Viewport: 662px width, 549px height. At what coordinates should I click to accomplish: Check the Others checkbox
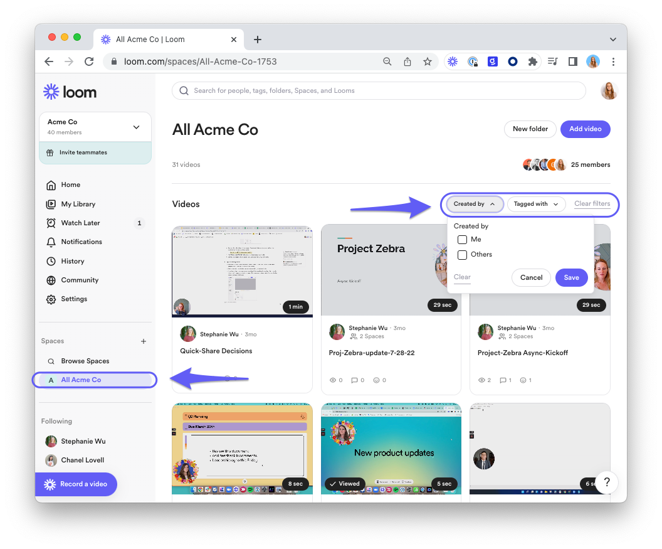click(x=463, y=255)
